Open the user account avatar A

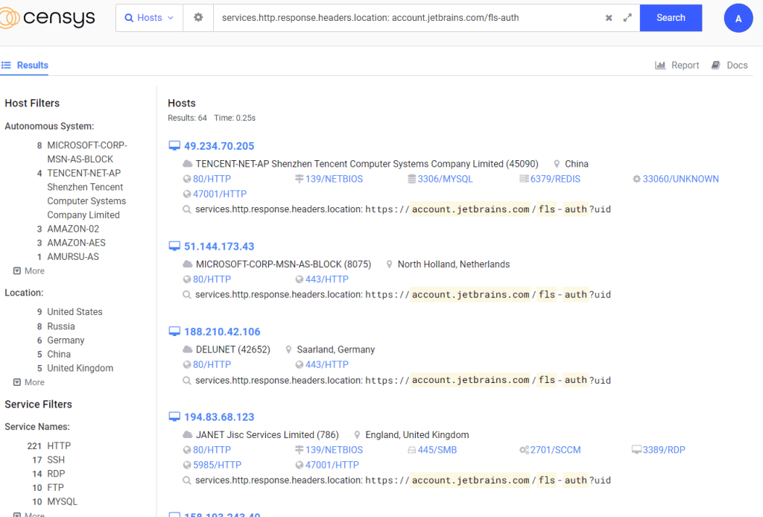[738, 19]
